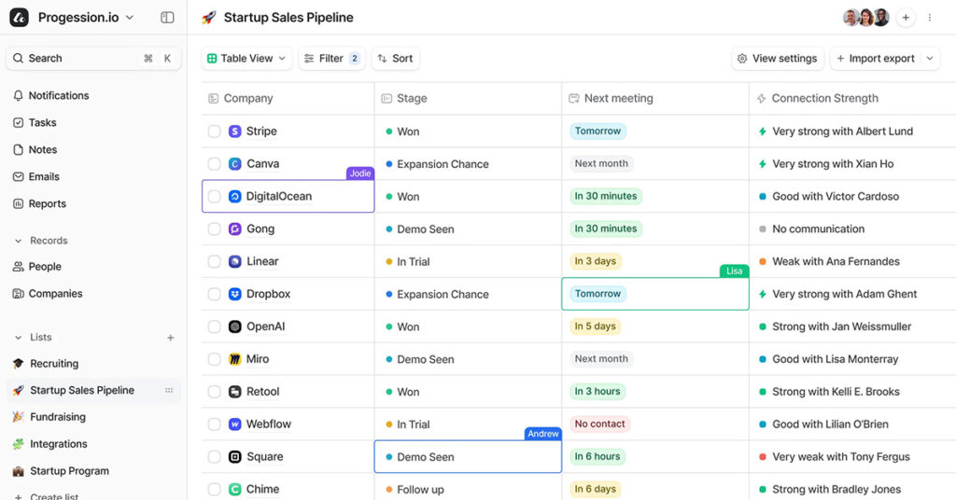
Task: Check the Canva row checkbox
Action: 214,164
